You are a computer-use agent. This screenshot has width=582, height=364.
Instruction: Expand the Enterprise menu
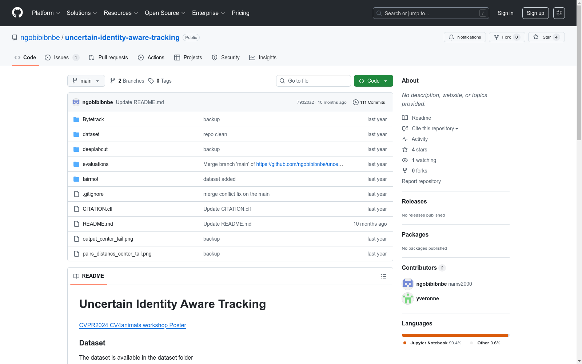click(208, 13)
